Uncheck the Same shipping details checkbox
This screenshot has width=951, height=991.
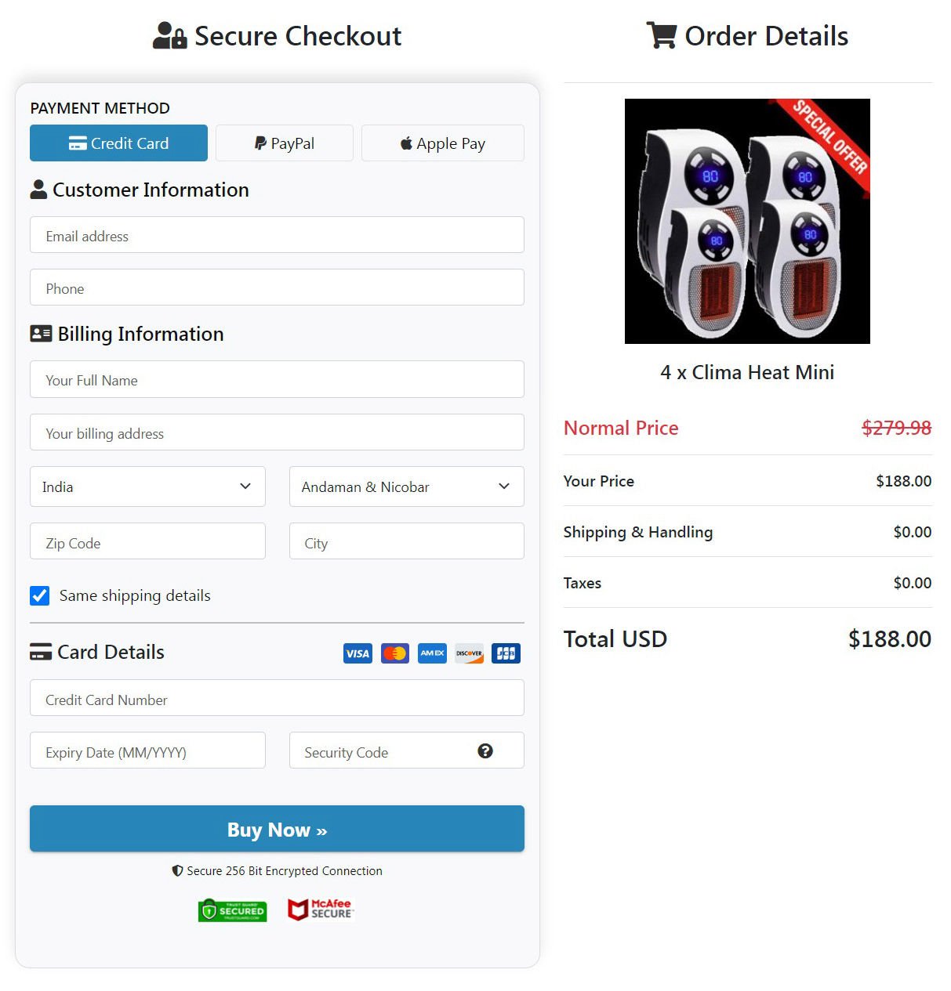pyautogui.click(x=39, y=595)
